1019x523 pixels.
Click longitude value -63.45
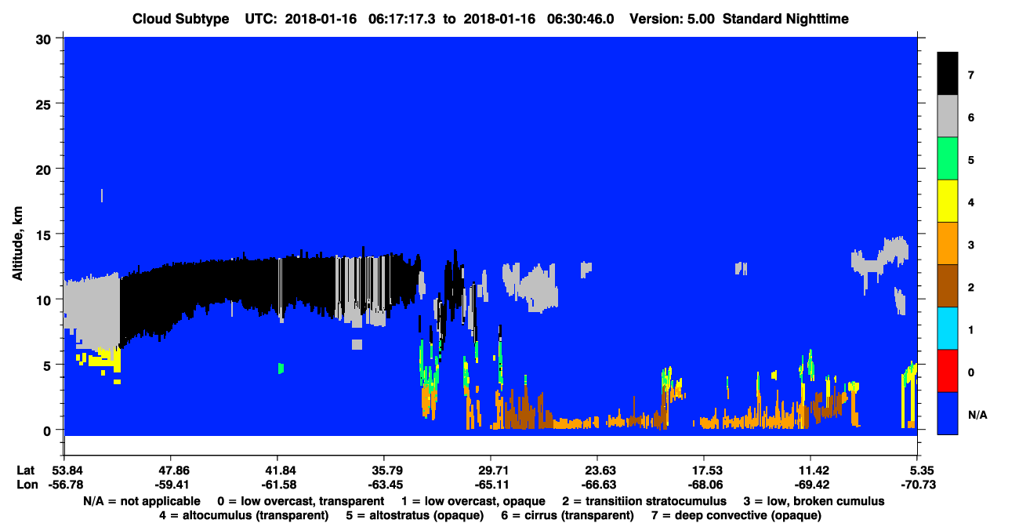click(x=384, y=485)
